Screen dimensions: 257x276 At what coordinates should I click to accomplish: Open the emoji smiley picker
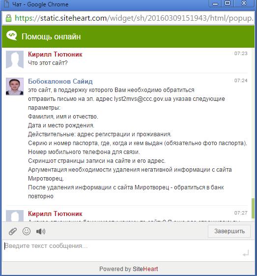(27, 231)
